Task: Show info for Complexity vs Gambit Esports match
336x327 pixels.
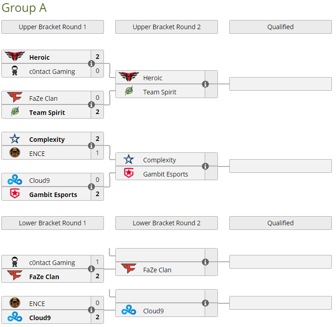Action: 205,166
